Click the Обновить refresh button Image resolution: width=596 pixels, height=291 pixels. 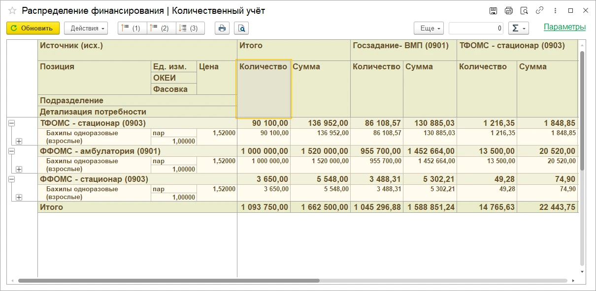[33, 28]
